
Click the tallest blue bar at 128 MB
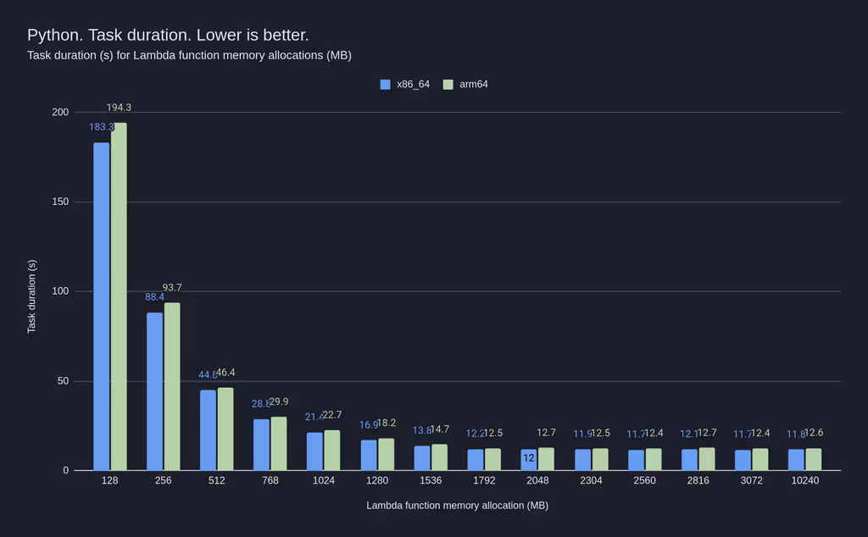click(101, 305)
